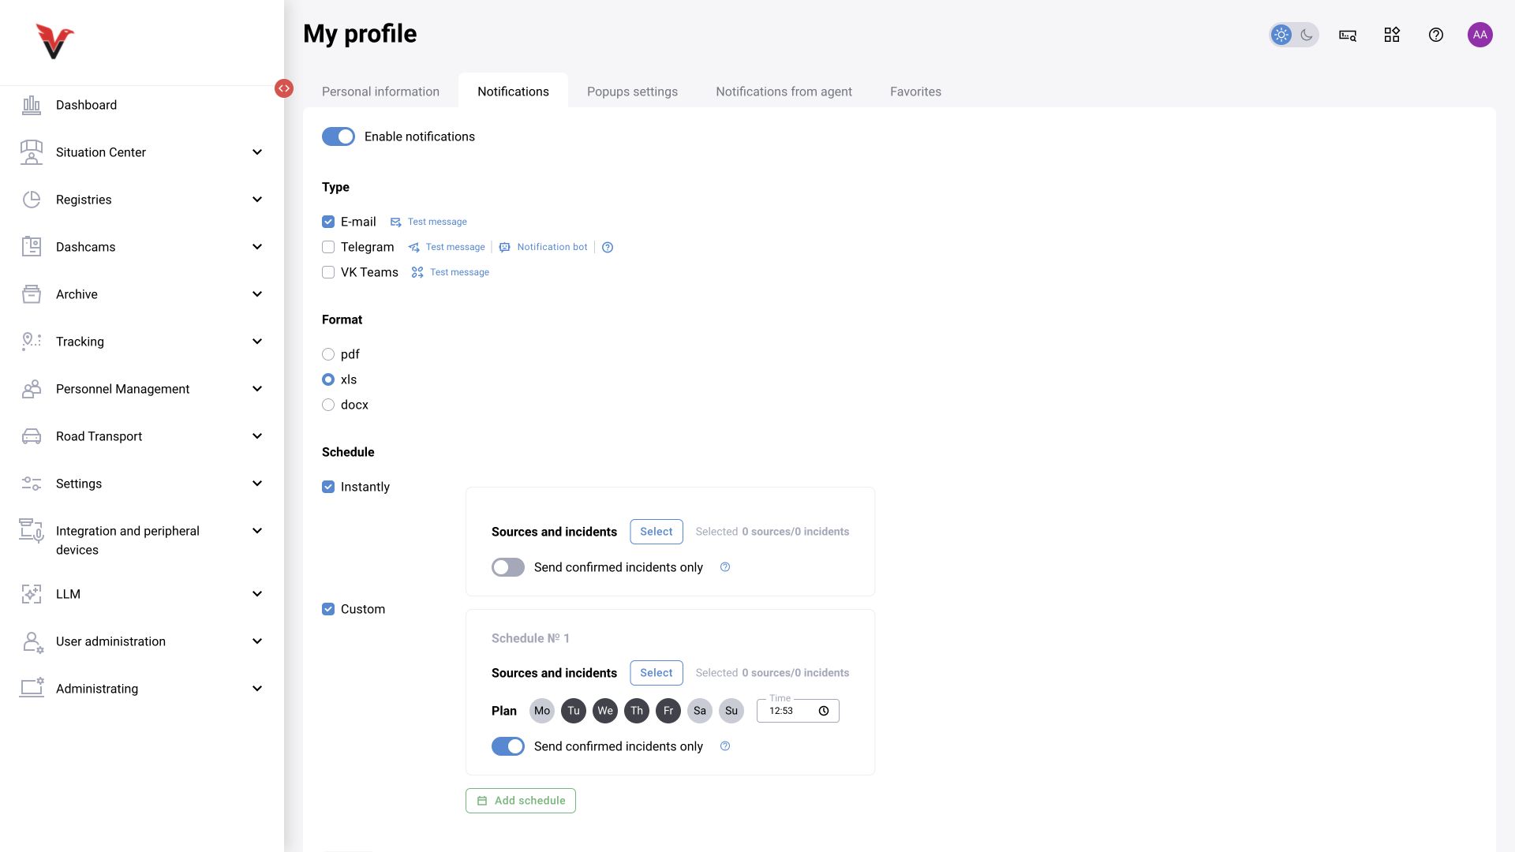The height and width of the screenshot is (852, 1515).
Task: Click the Telegram help question icon
Action: pyautogui.click(x=608, y=247)
